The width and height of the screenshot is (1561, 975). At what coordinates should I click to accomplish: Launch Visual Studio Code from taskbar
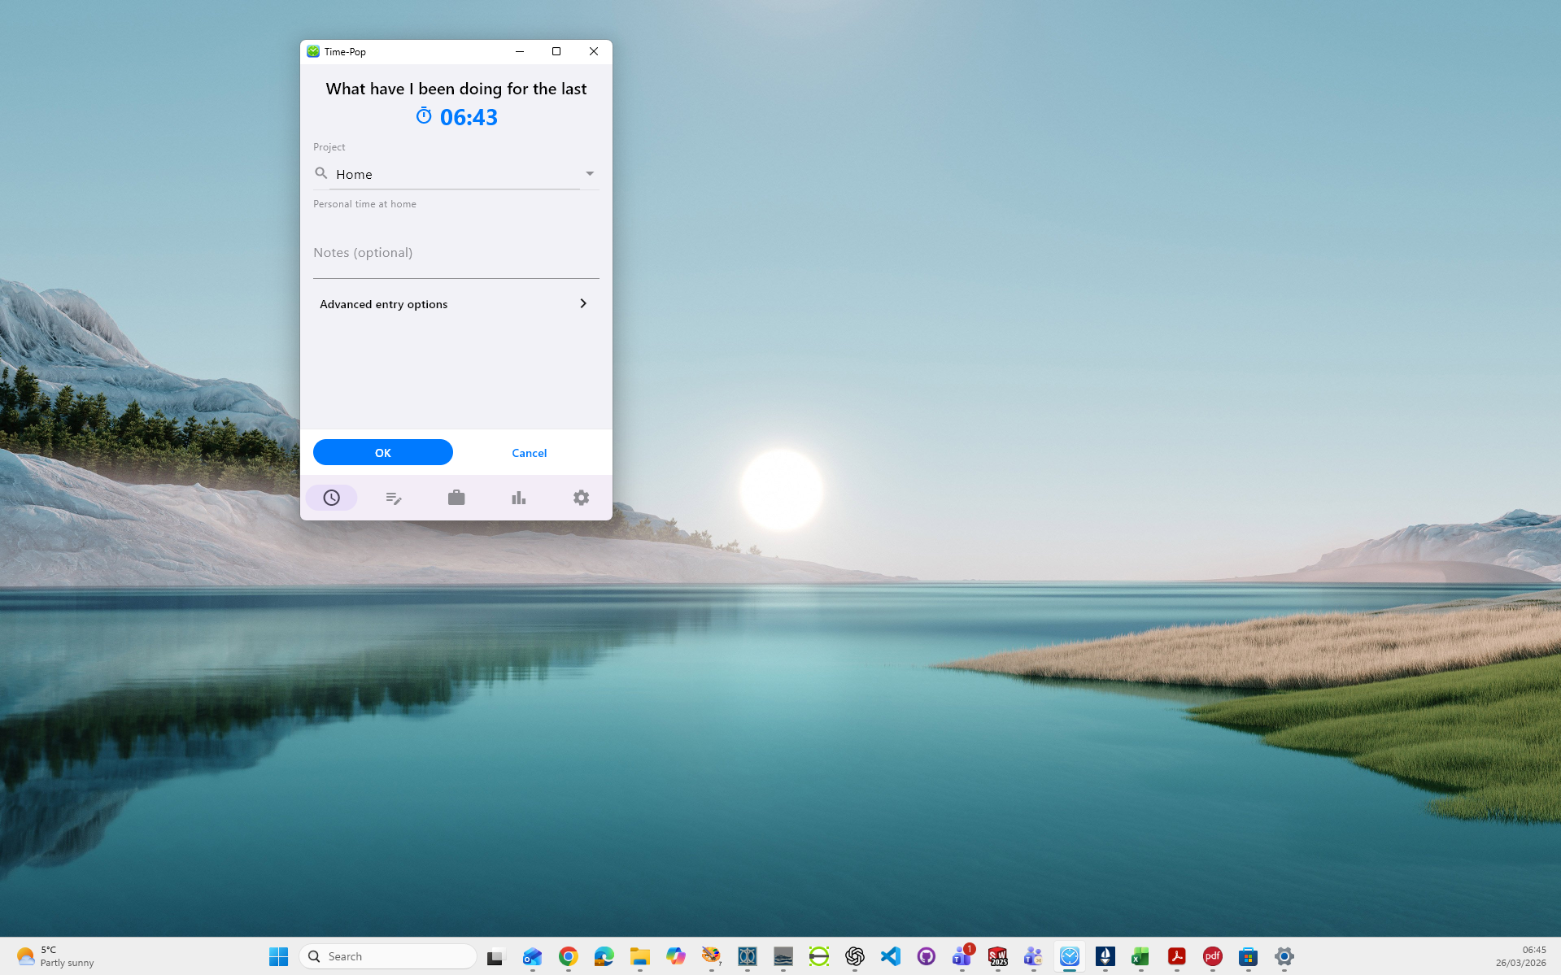pos(891,956)
